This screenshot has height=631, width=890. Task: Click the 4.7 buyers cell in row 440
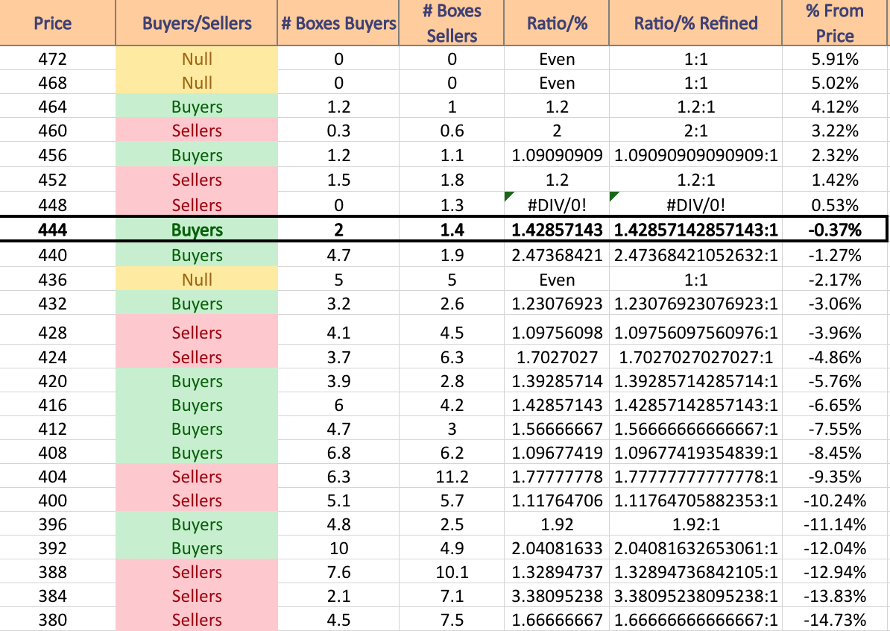[338, 254]
